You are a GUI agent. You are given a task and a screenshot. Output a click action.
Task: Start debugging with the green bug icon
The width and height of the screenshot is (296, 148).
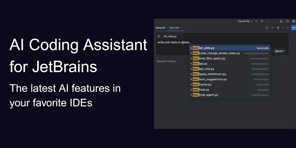pos(262,21)
